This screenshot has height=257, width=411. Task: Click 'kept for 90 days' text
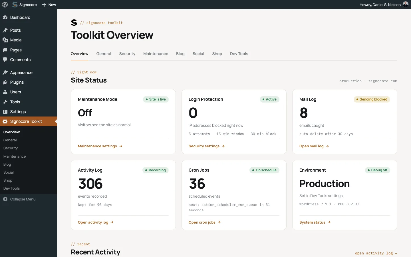(95, 205)
